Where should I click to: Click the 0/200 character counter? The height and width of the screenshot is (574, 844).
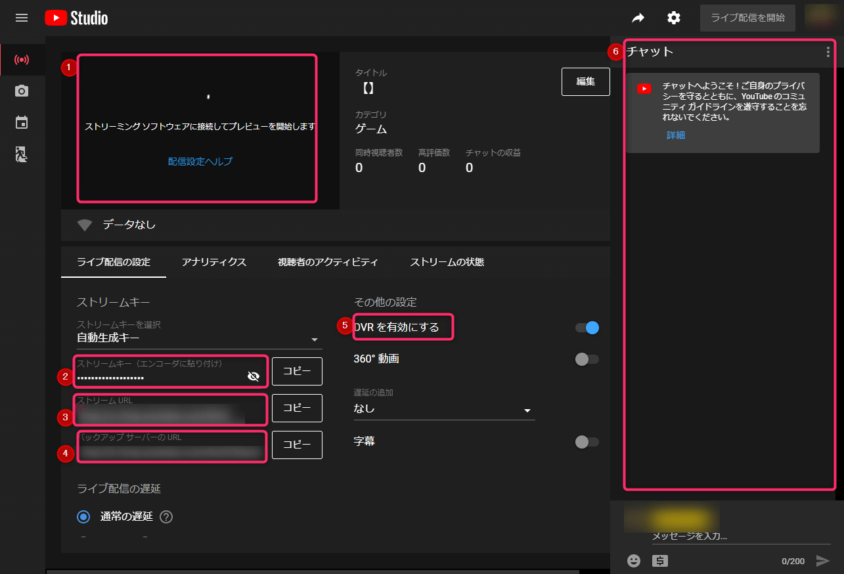(x=793, y=561)
